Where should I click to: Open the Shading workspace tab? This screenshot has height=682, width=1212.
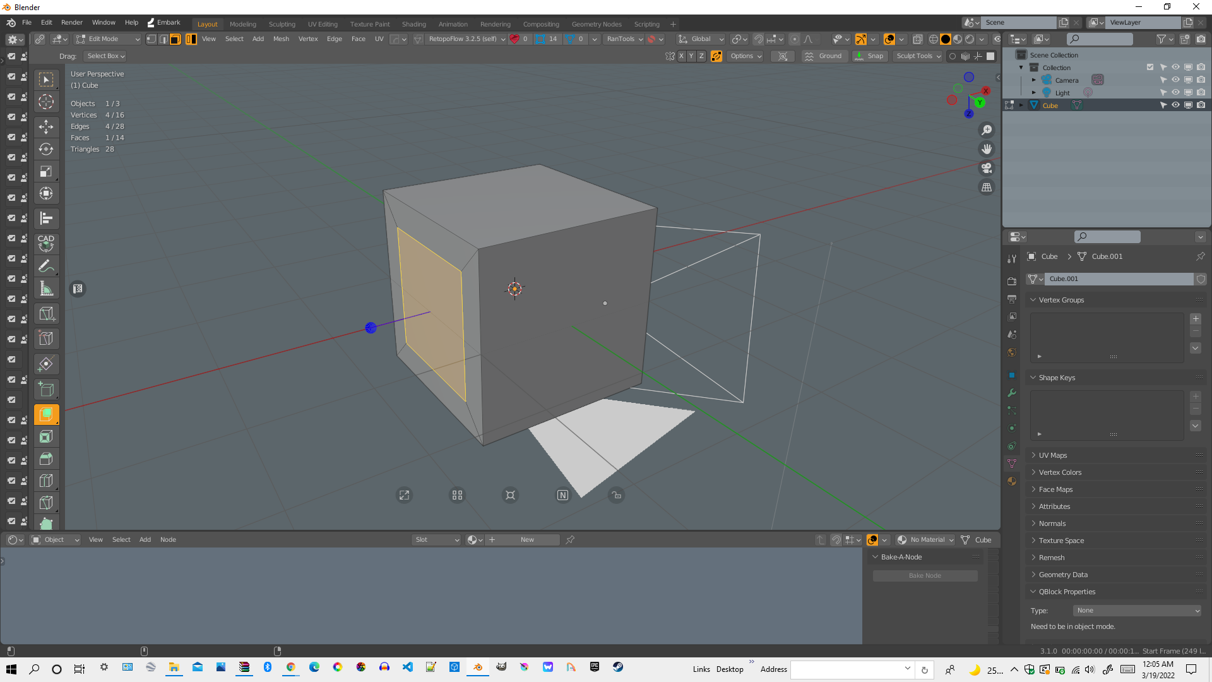click(413, 24)
